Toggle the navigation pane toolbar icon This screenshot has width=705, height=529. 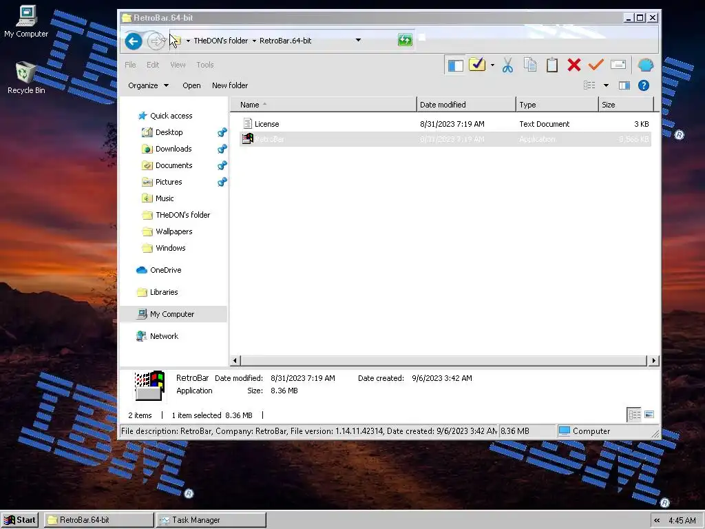click(455, 65)
